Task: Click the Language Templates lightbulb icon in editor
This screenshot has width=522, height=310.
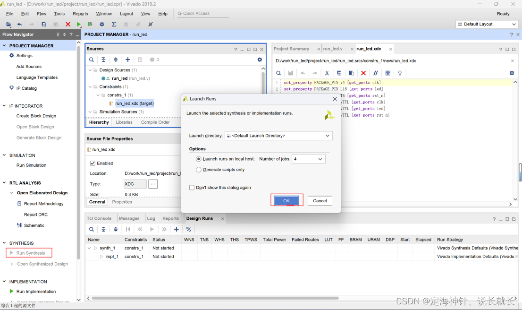Action: pyautogui.click(x=400, y=73)
